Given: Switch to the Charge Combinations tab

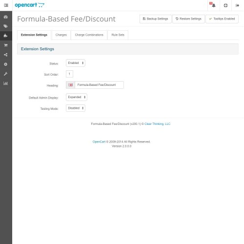Looking at the screenshot, I should [x=89, y=35].
